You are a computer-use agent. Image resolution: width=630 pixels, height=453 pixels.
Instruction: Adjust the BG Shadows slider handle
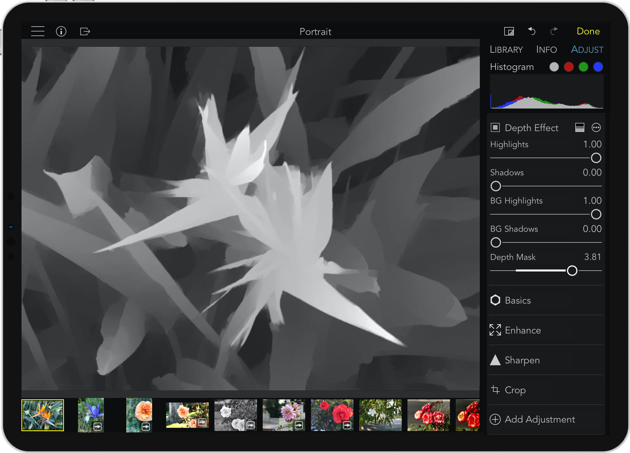point(496,242)
